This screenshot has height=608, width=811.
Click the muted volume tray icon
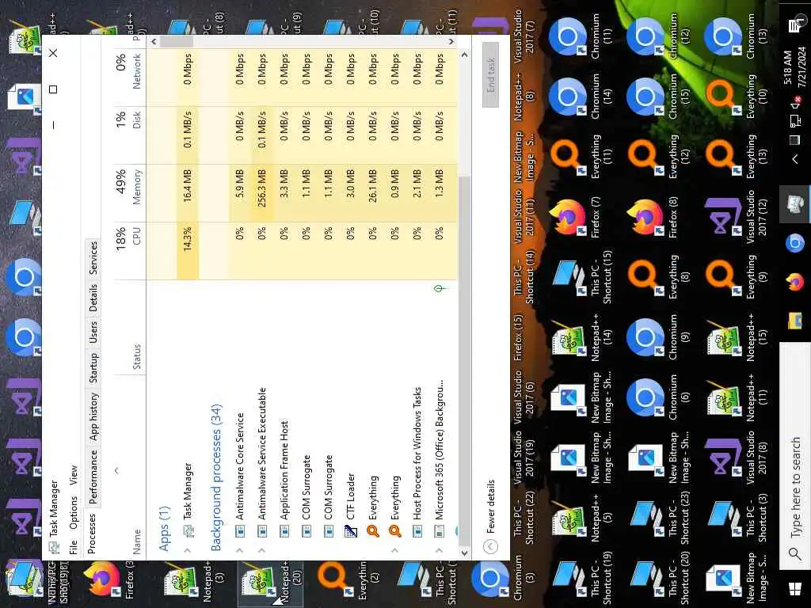(x=795, y=103)
